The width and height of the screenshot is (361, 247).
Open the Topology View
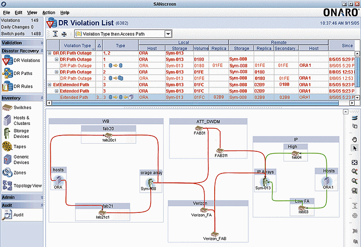pyautogui.click(x=22, y=185)
